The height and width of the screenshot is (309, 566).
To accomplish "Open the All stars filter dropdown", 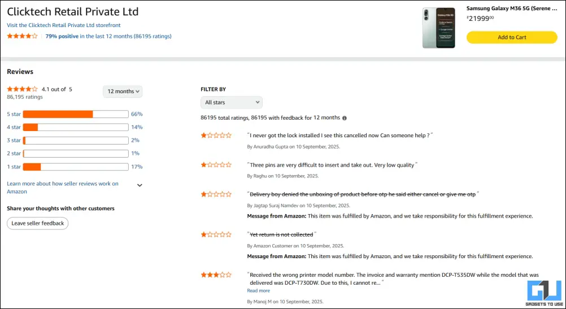I will pos(232,102).
